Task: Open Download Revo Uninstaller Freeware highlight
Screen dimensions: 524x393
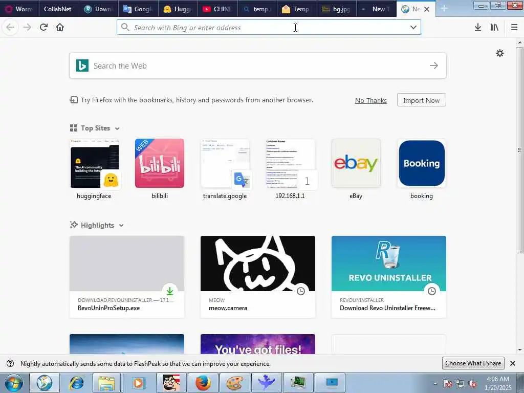Action: click(x=389, y=277)
